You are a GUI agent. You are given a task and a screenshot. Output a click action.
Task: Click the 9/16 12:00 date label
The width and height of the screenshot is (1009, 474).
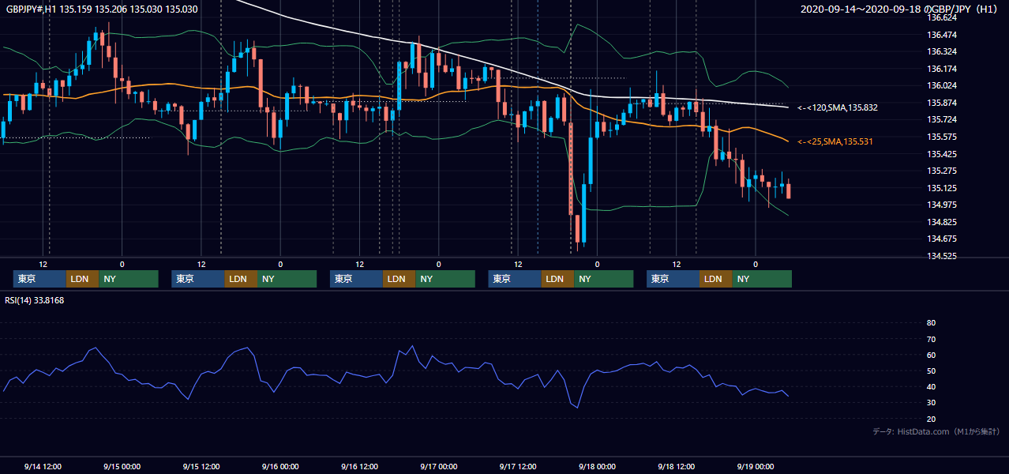tap(359, 466)
